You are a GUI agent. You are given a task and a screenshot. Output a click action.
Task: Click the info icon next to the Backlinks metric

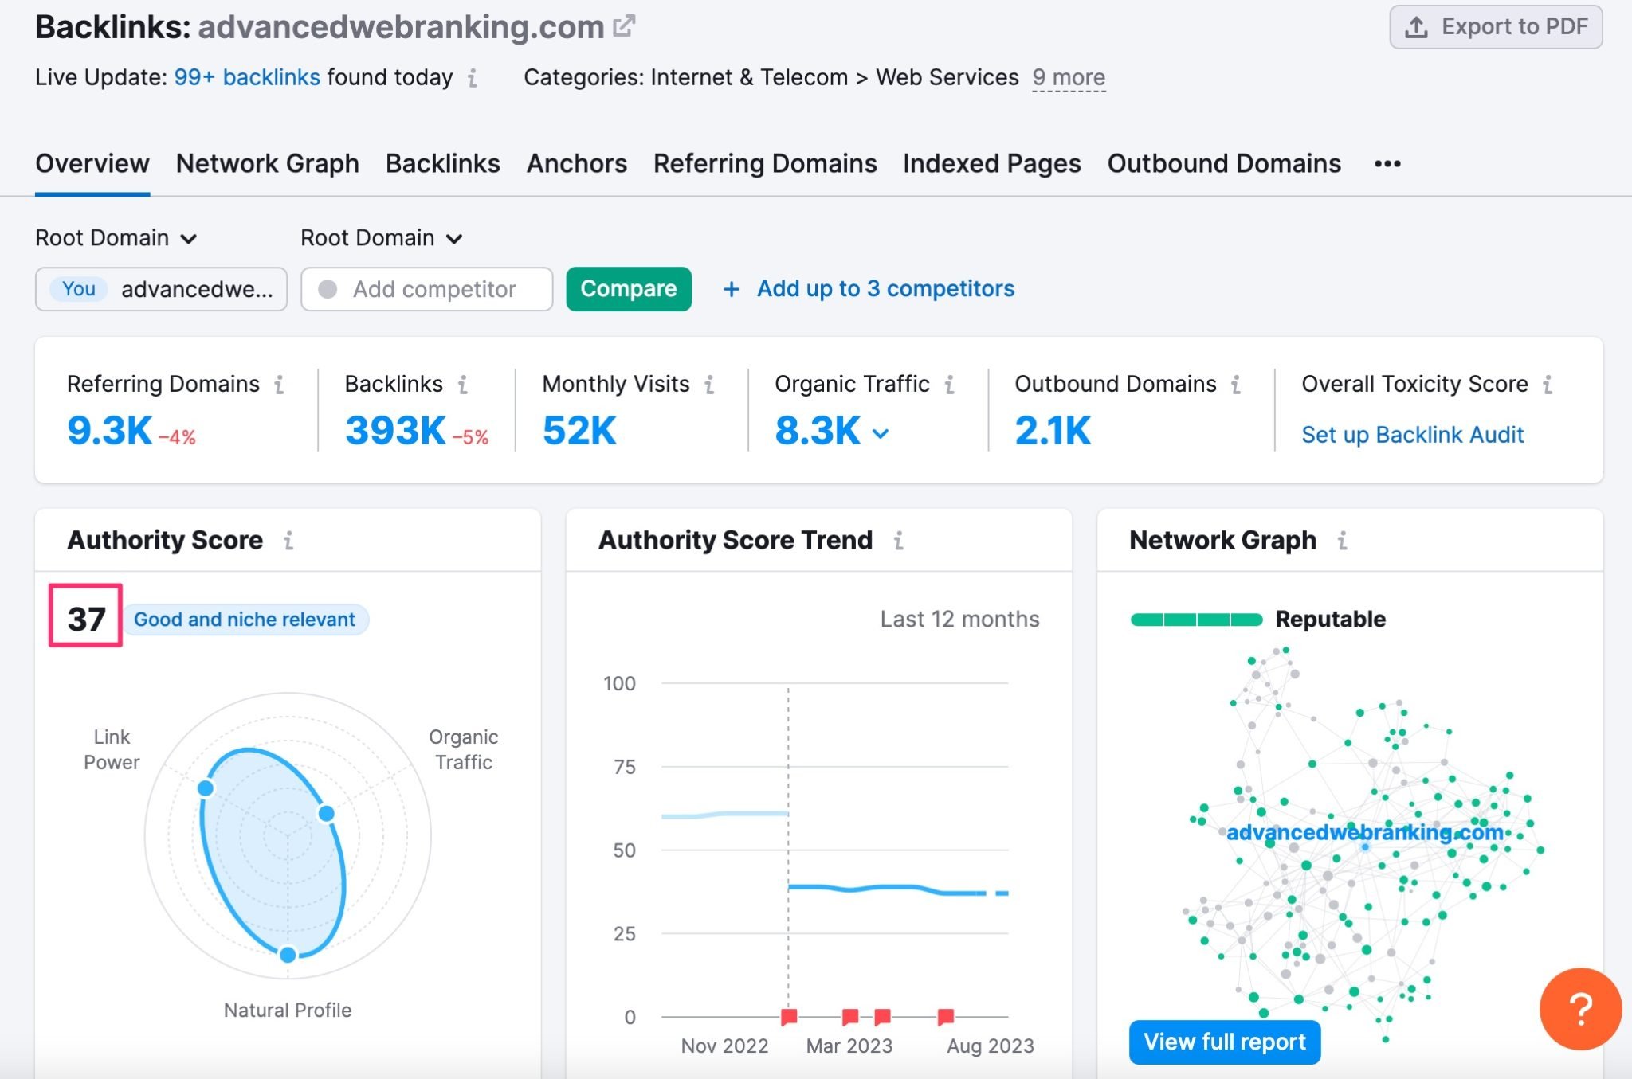(462, 385)
